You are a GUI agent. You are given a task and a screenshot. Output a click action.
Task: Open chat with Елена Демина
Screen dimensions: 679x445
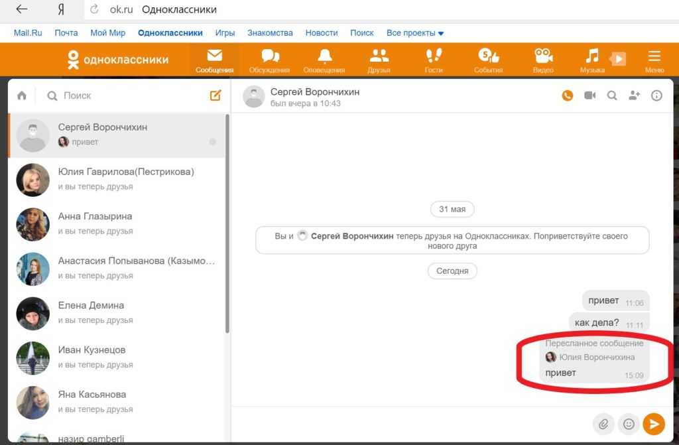click(x=117, y=313)
